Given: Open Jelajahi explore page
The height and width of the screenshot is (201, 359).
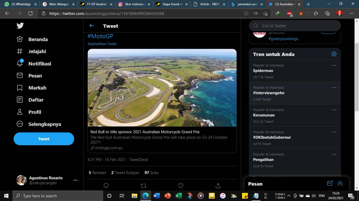Looking at the screenshot, I should coord(31,51).
